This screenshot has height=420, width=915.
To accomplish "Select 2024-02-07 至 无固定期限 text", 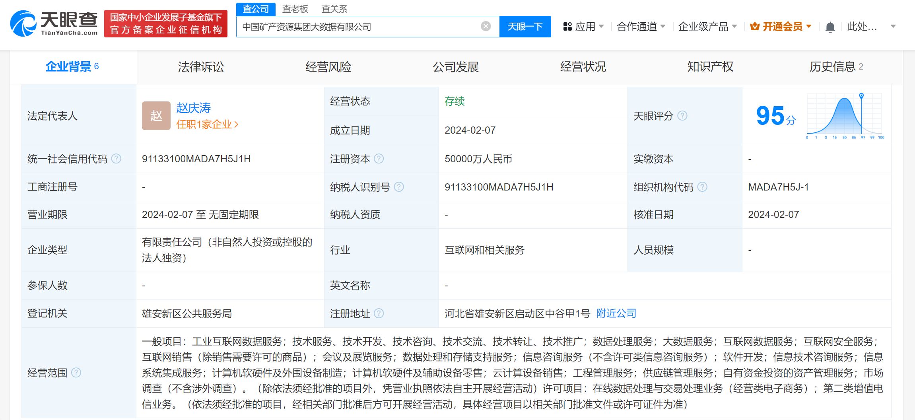I will tap(200, 214).
